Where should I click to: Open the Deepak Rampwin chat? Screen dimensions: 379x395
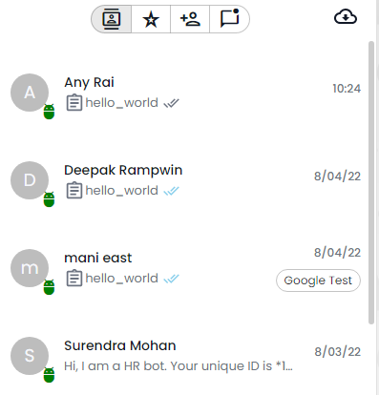coord(186,180)
